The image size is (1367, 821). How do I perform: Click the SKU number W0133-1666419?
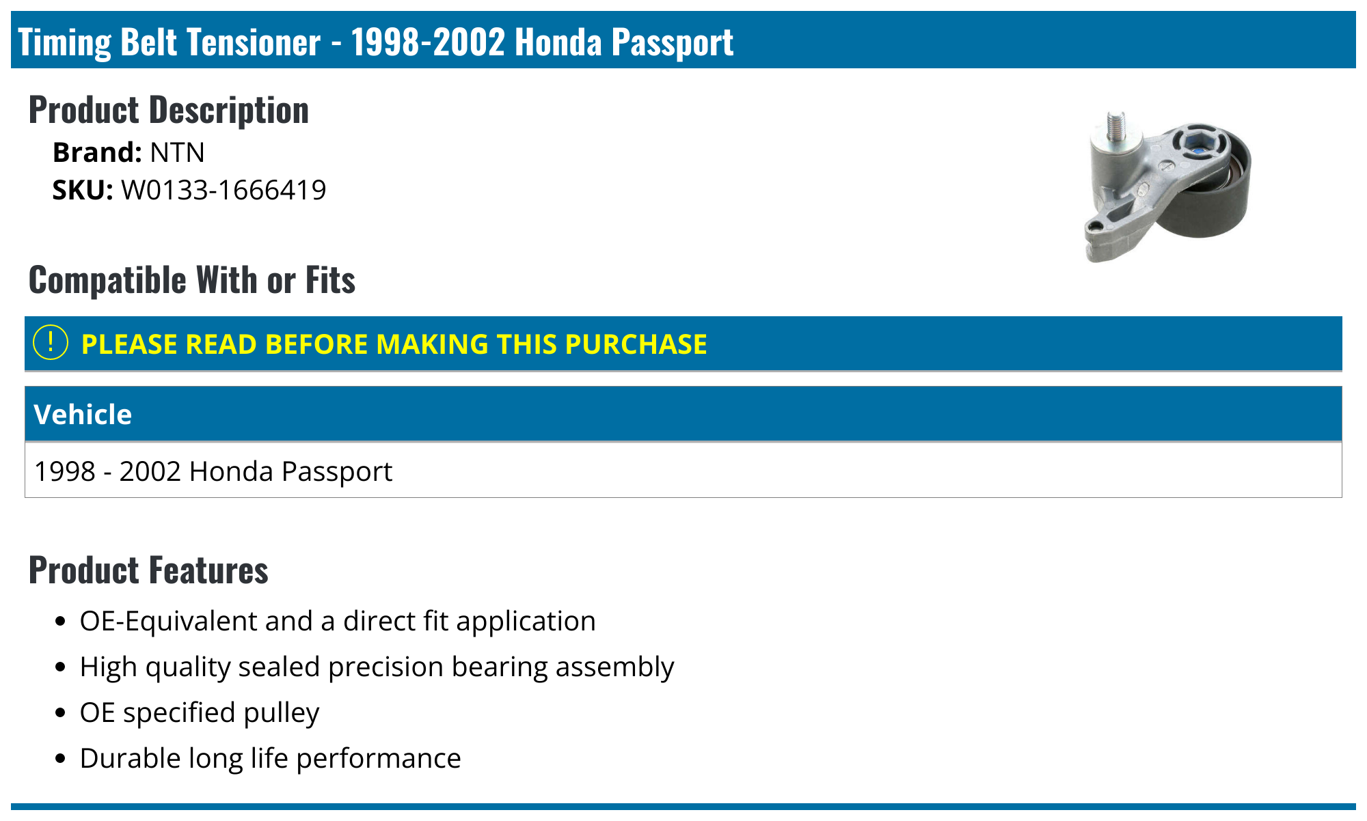[x=224, y=190]
